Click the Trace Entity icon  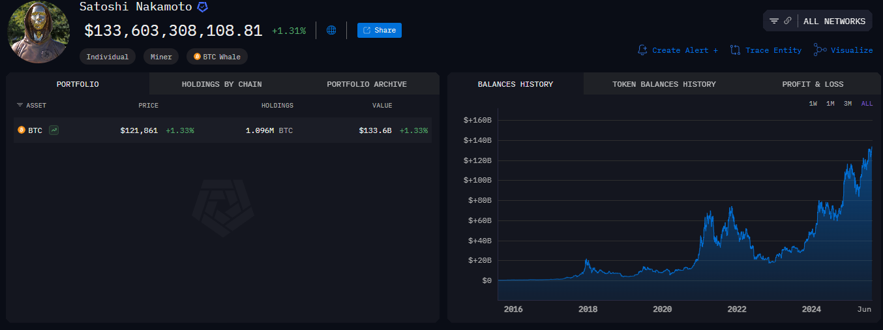(x=736, y=50)
